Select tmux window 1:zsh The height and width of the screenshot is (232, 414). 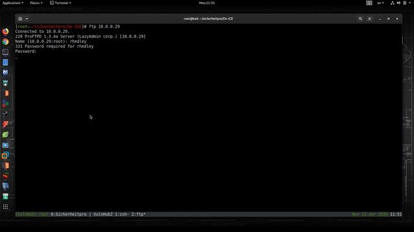(122, 215)
